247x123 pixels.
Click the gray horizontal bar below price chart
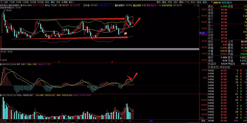point(99,49)
